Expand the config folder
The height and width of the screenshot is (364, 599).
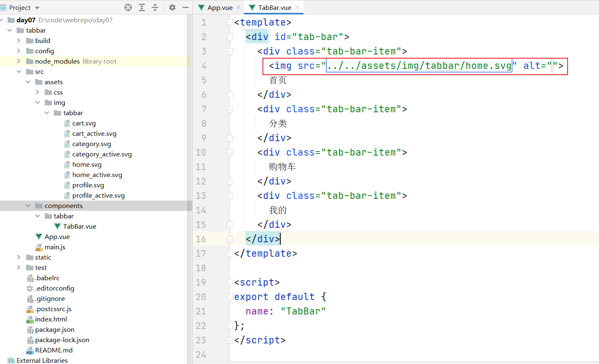19,51
